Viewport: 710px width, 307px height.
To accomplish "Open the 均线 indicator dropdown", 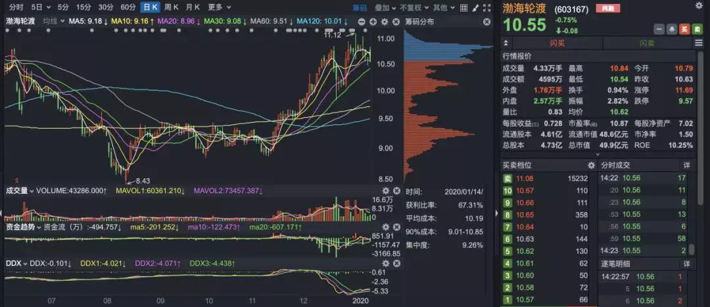I will pyautogui.click(x=53, y=21).
